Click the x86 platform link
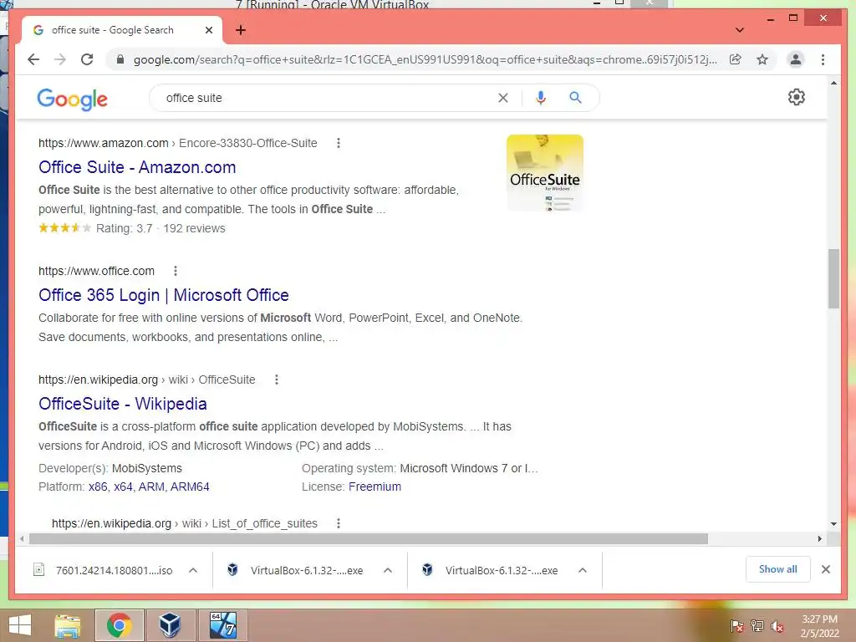Screen dimensions: 856x642 click(98, 487)
